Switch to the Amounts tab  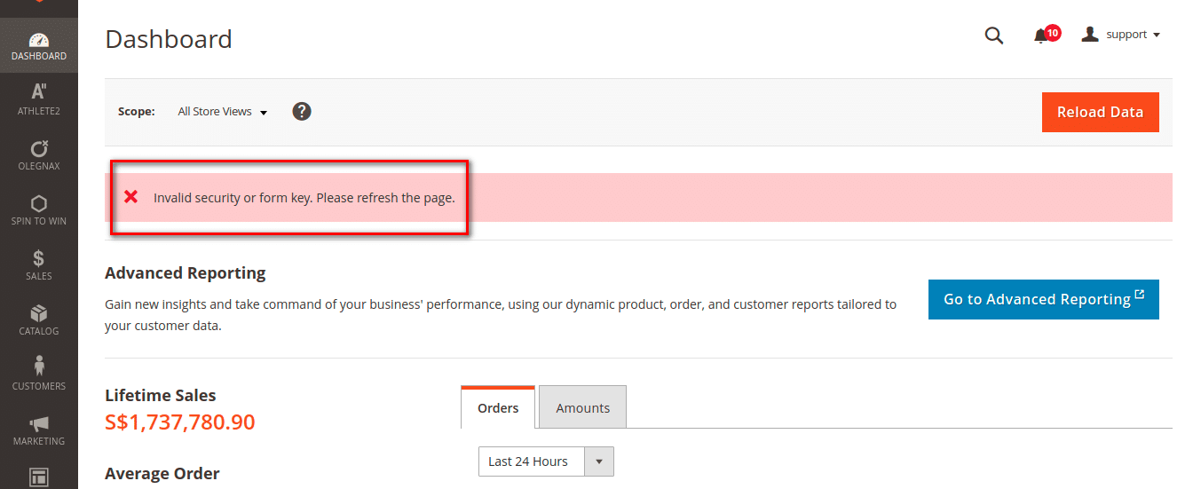click(x=582, y=408)
